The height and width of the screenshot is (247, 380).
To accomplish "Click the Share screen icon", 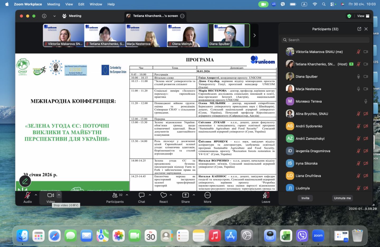I will [x=185, y=195].
